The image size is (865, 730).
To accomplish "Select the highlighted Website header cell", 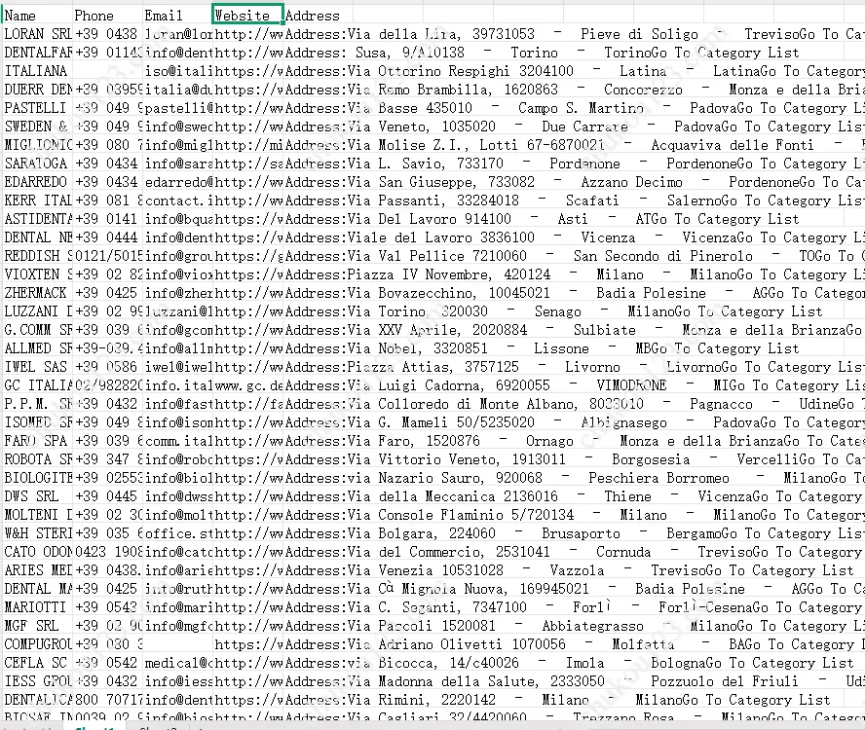I will pyautogui.click(x=247, y=16).
